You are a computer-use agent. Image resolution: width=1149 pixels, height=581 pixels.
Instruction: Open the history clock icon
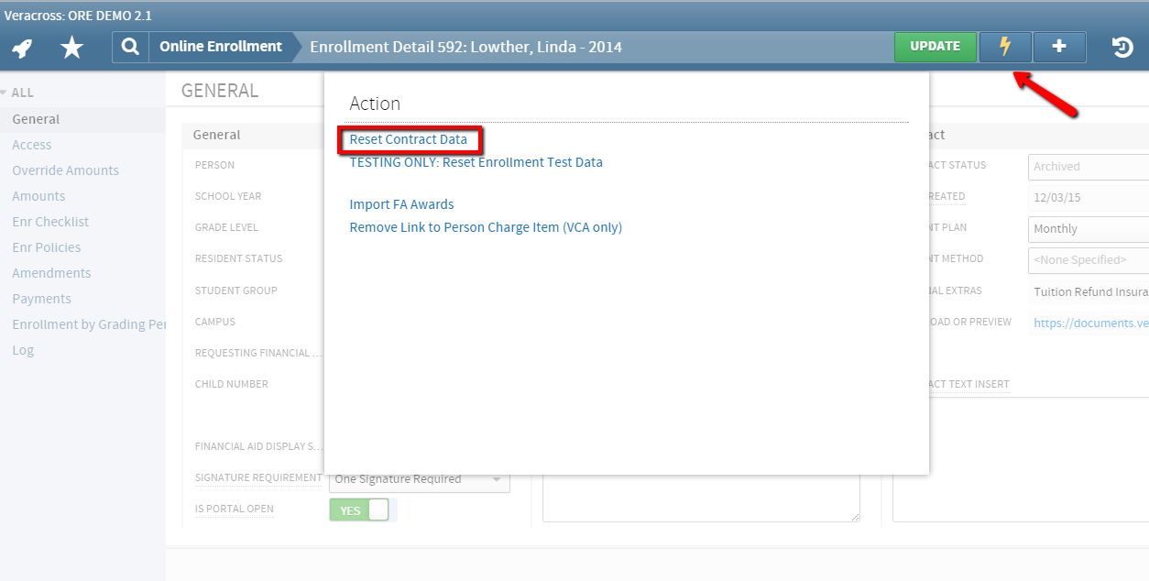(1122, 48)
